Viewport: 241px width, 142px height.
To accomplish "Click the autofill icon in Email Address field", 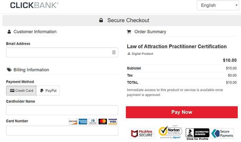I will pos(114,52).
